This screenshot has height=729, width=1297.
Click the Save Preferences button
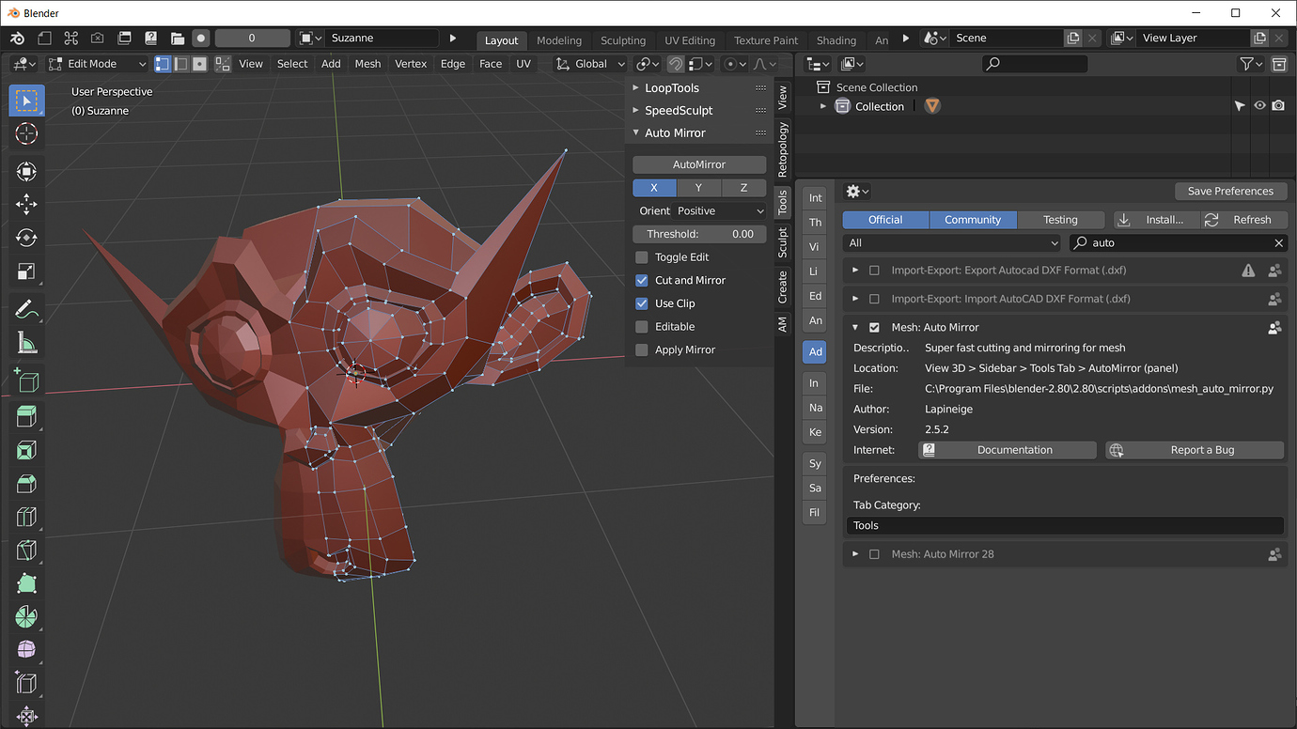[1231, 191]
